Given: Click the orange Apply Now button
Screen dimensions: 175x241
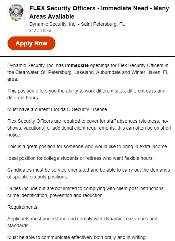Looking at the screenshot, I should [x=32, y=43].
